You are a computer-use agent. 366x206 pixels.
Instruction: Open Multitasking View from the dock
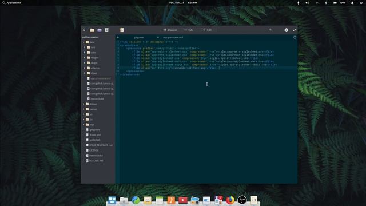coord(112,200)
